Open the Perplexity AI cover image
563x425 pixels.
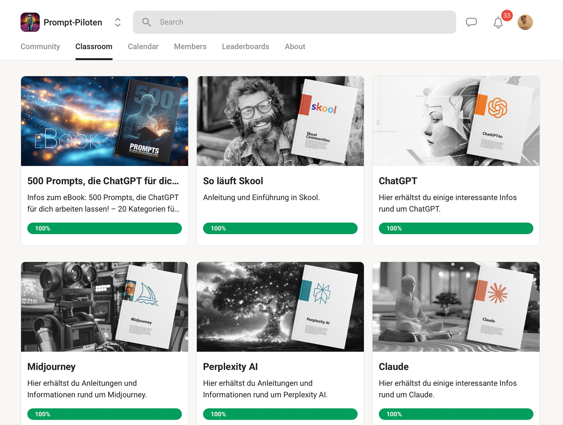(280, 307)
